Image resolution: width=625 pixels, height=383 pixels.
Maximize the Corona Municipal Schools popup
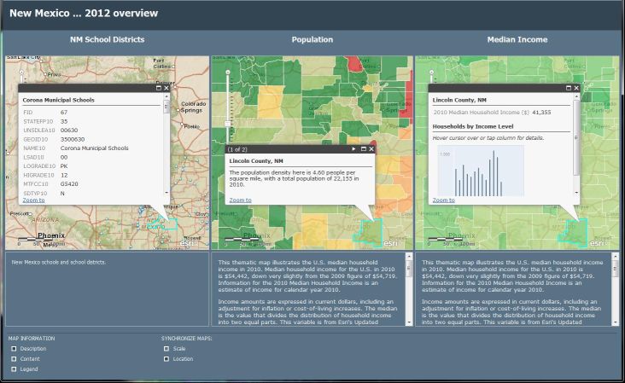(159, 88)
